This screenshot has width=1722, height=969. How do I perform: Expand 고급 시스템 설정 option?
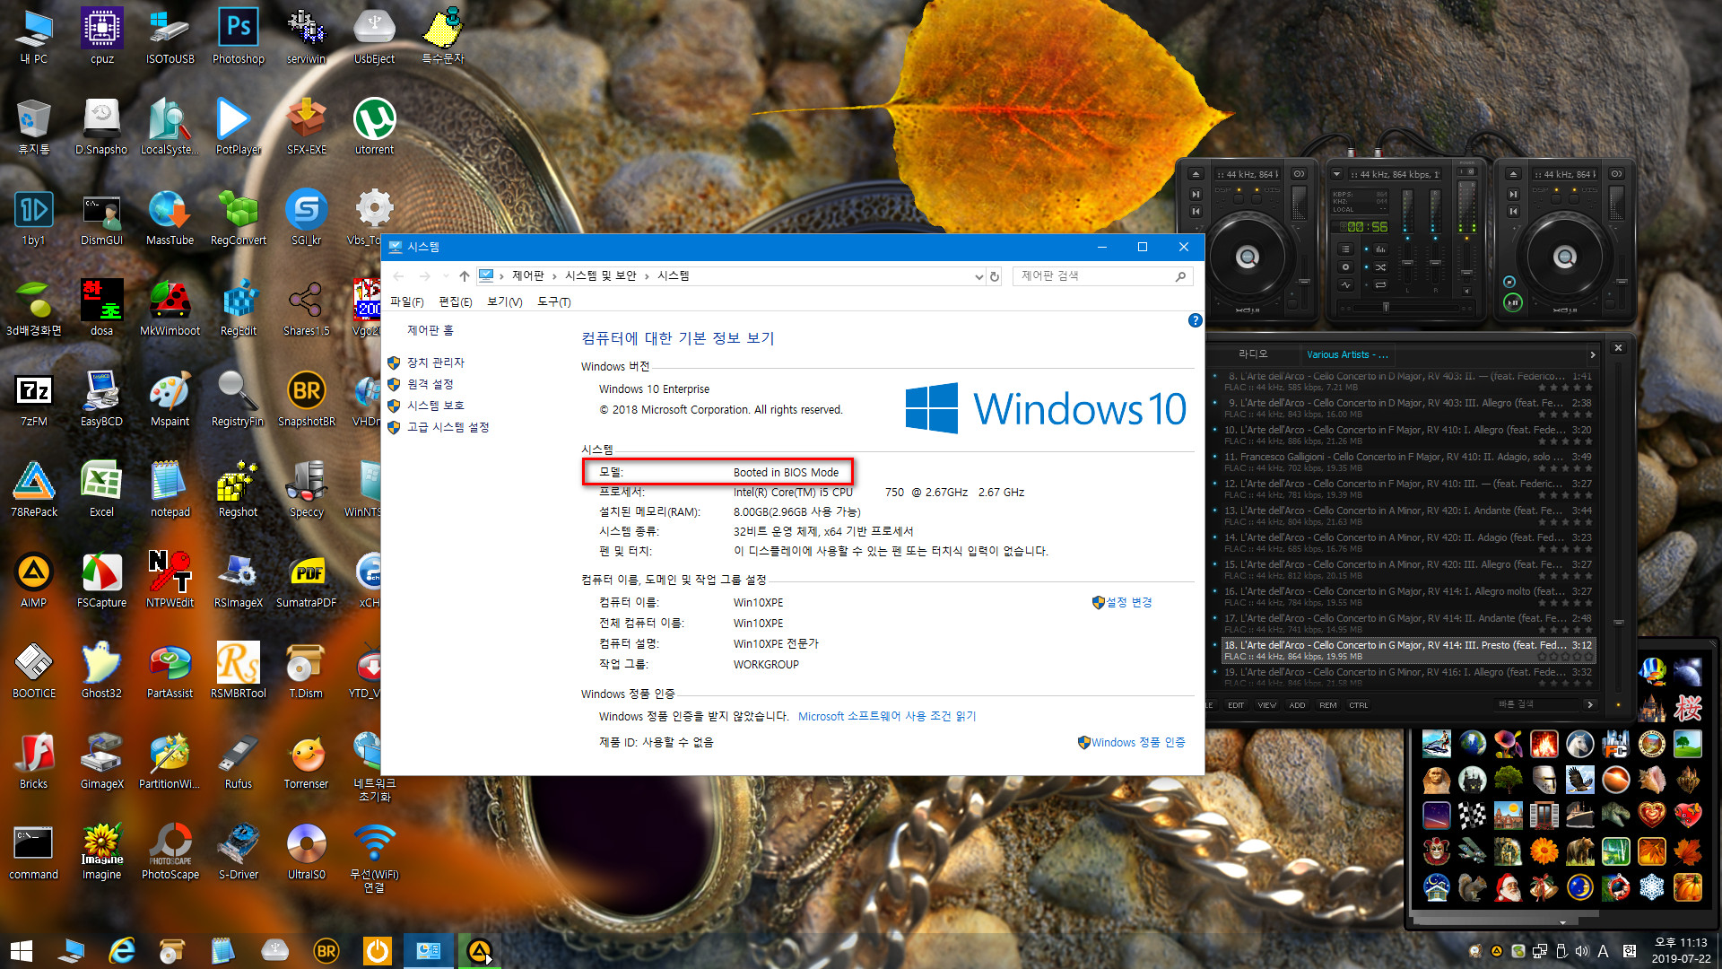point(447,428)
